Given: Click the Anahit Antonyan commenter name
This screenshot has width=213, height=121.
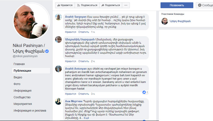Looking at the screenshot, I should (x=76, y=69).
